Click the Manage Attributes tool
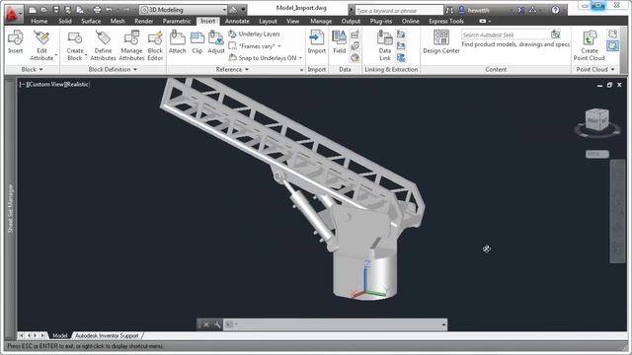 pyautogui.click(x=131, y=45)
